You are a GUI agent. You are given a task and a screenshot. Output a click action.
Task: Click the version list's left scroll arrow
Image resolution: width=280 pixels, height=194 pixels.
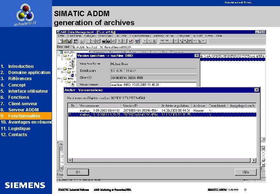(70, 160)
